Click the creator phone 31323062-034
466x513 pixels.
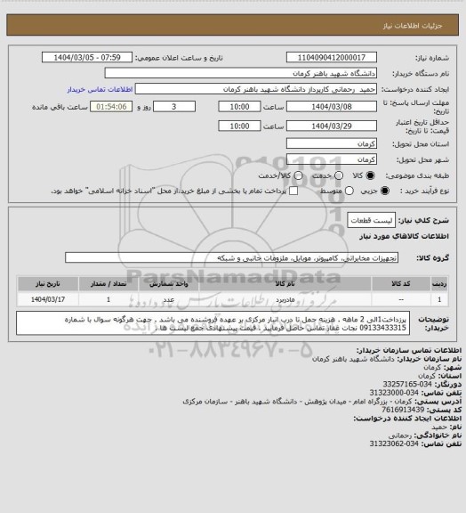(x=394, y=444)
